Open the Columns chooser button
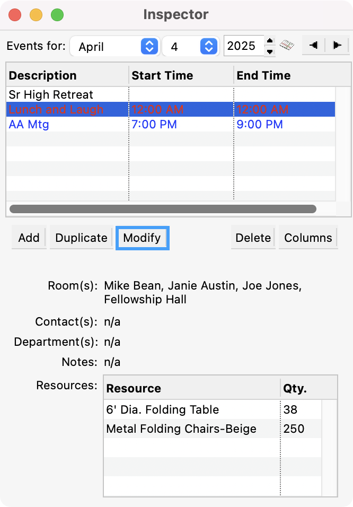Viewport: 353px width, 507px height. tap(308, 238)
